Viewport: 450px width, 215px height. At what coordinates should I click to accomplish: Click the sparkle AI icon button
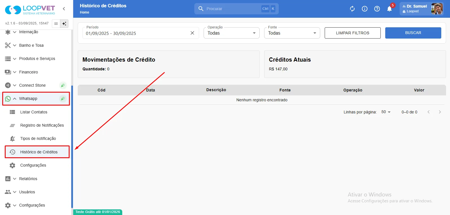64,24
